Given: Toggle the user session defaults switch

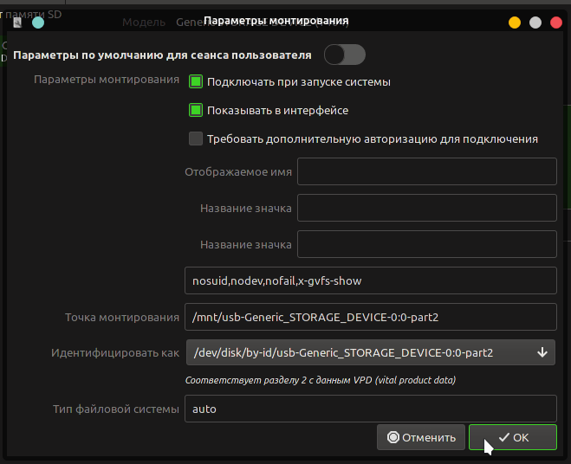Looking at the screenshot, I should [x=344, y=55].
